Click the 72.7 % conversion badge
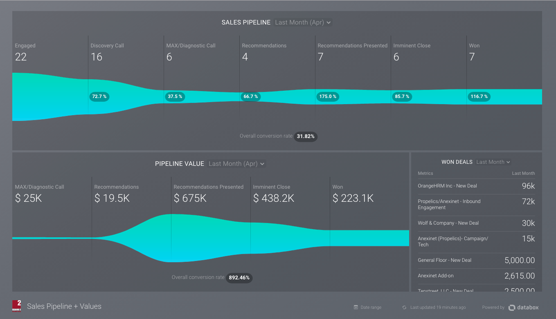The image size is (556, 319). [x=99, y=97]
